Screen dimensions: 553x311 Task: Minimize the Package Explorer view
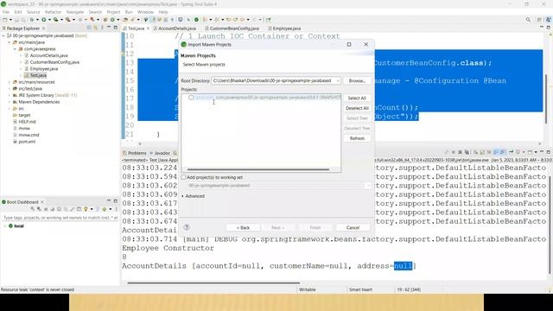point(109,28)
